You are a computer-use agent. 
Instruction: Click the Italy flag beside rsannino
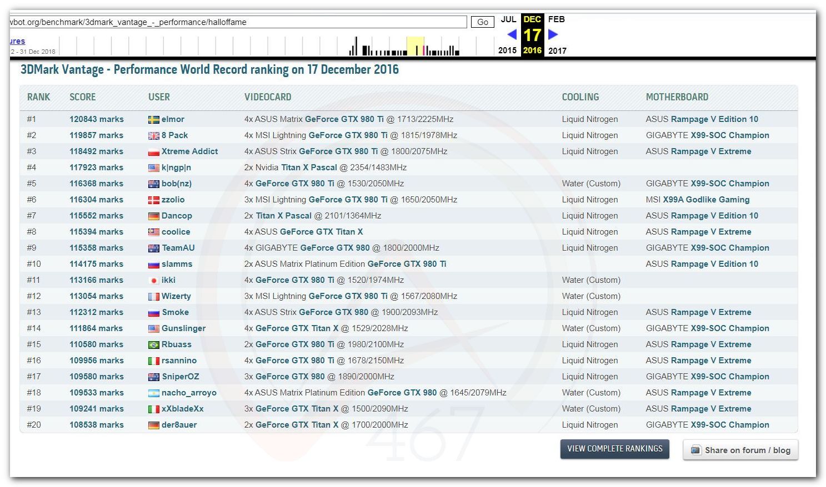(x=154, y=361)
